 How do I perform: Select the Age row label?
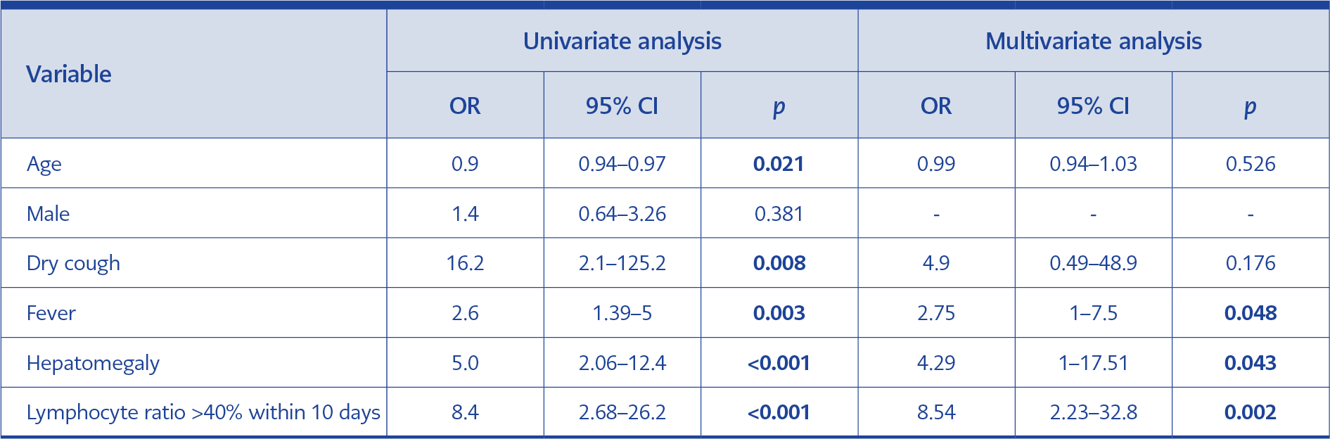[44, 164]
